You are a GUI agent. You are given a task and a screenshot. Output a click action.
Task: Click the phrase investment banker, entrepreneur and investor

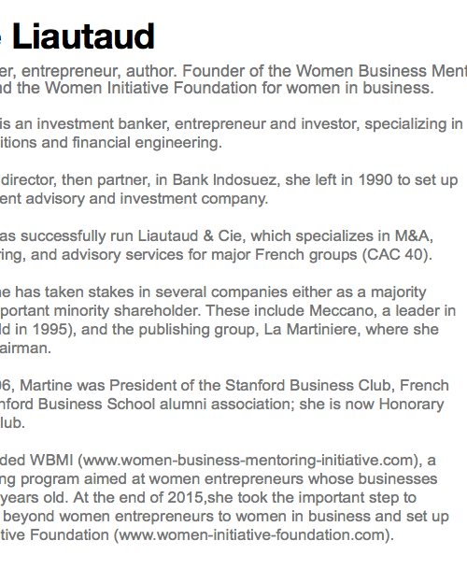[x=198, y=123]
